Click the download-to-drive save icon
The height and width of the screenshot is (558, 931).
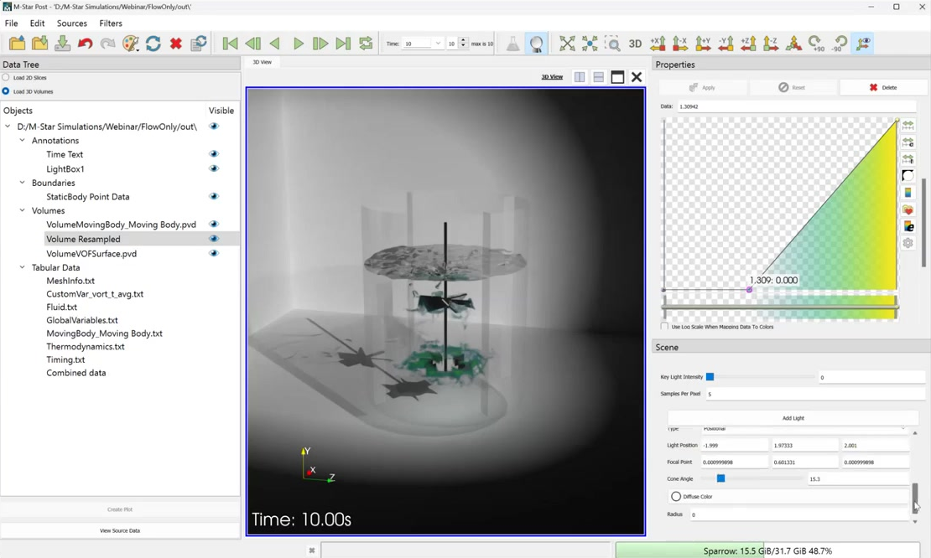point(62,44)
